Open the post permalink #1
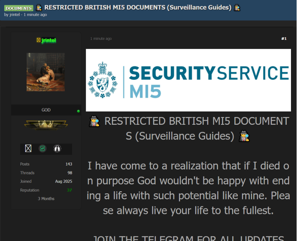The image size is (297, 241). pos(284,39)
